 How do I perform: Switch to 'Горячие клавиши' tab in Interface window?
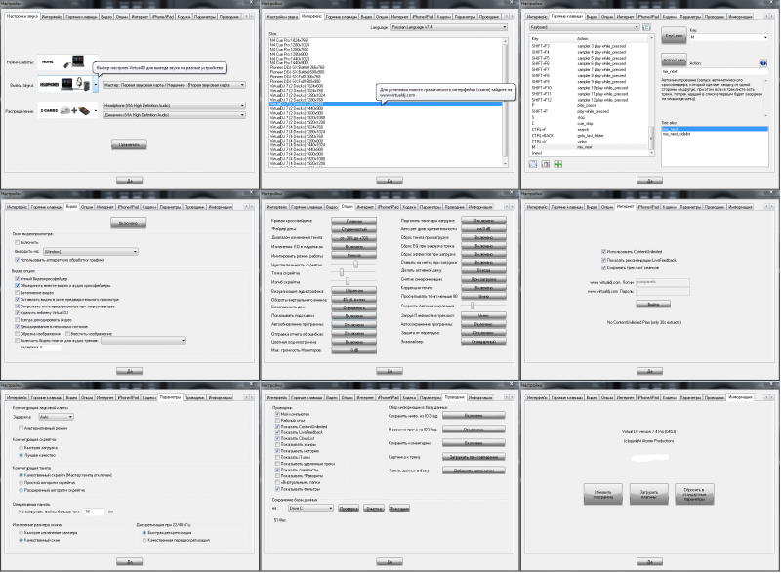click(342, 17)
